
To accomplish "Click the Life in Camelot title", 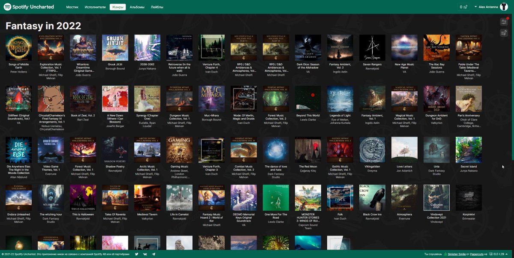I will point(179,214).
